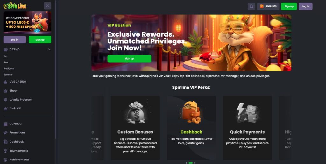
Task: Open the Achievements sidebar item
Action: 17,160
